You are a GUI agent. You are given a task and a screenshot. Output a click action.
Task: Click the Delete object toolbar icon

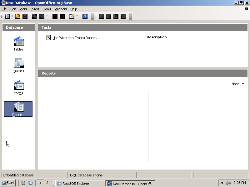(116, 16)
